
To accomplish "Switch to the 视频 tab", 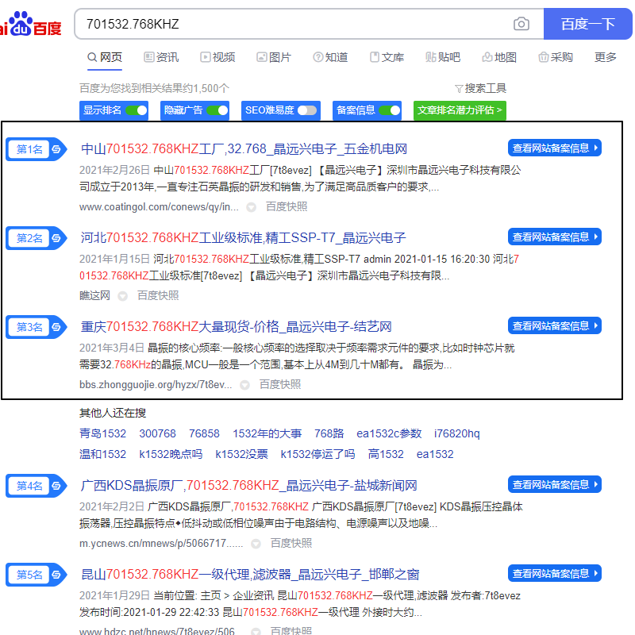I will pos(217,57).
